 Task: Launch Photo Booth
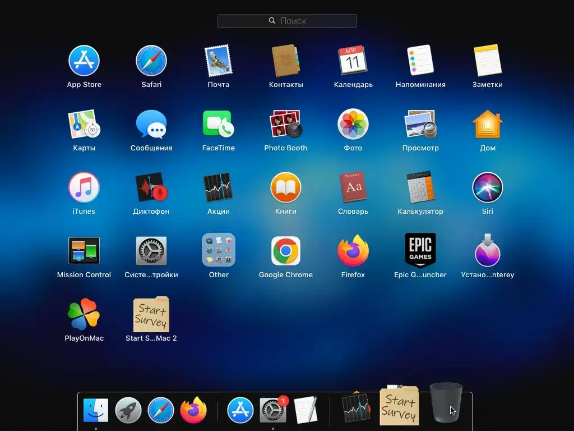click(x=285, y=124)
